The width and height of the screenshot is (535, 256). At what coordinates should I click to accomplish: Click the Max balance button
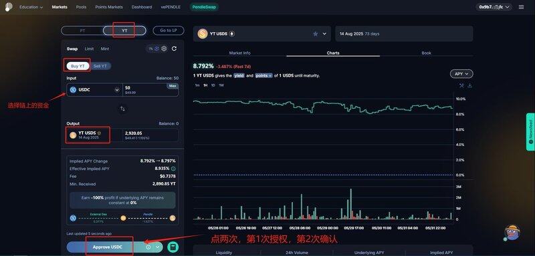click(x=173, y=86)
